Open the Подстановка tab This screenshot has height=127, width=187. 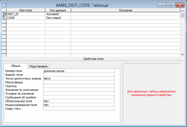[x=38, y=66]
